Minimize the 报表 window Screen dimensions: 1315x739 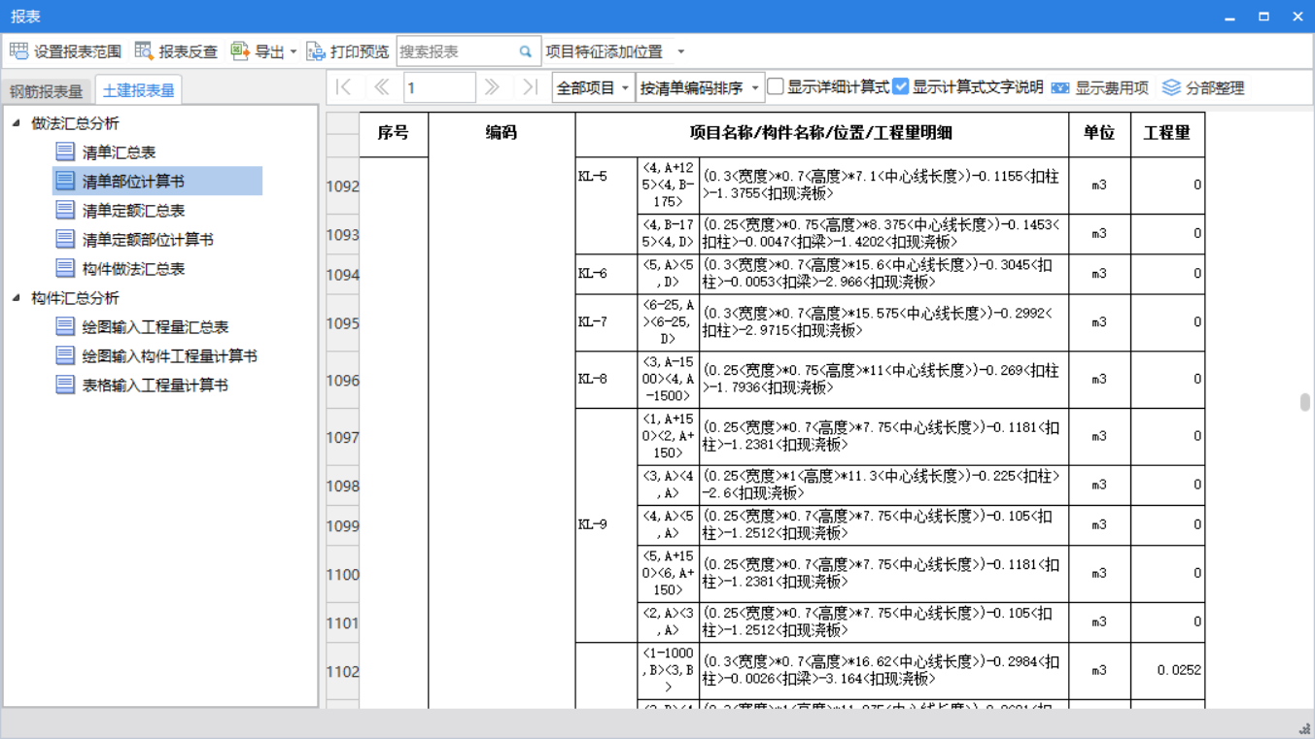(1229, 17)
